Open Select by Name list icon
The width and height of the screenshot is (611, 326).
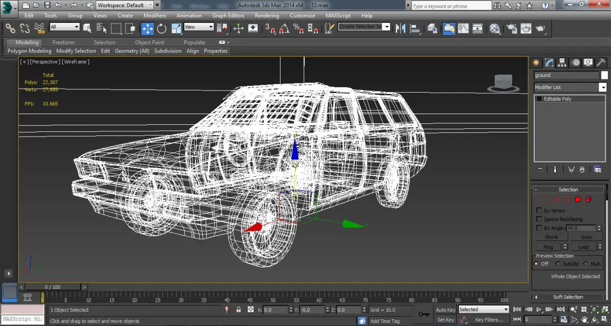tap(101, 28)
